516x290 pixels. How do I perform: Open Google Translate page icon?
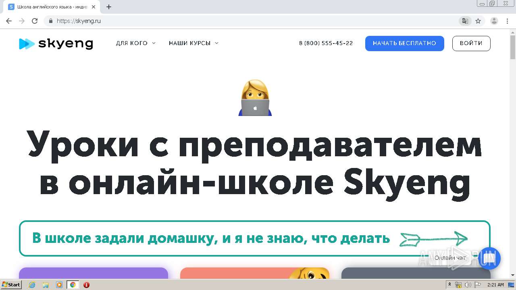465,21
